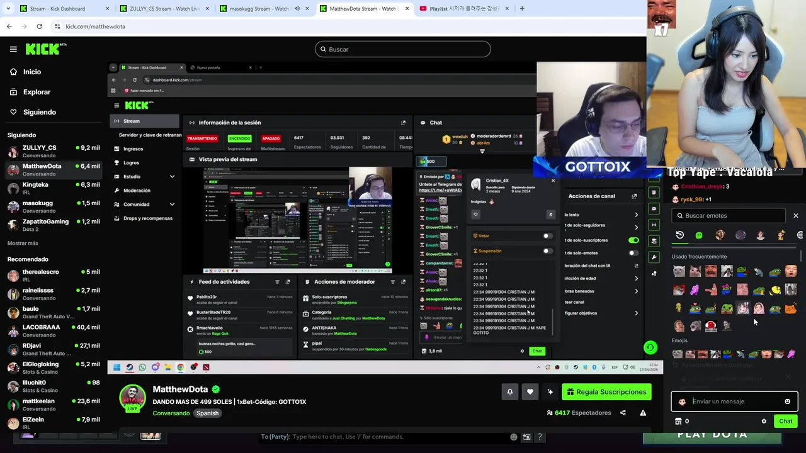806x453 pixels.
Task: Open a new browser tab
Action: click(522, 9)
